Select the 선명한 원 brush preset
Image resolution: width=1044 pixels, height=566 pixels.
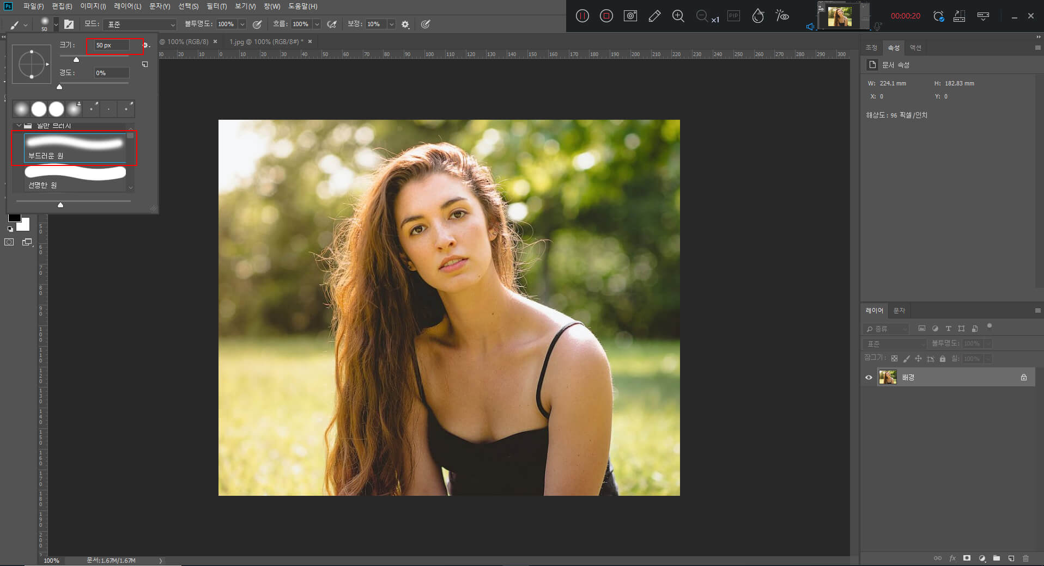pos(75,177)
